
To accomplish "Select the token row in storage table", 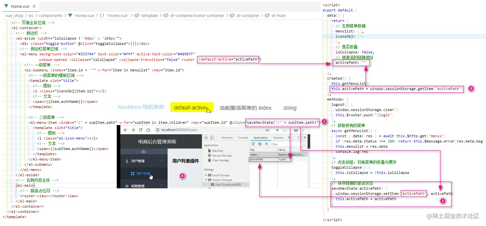I will (278, 155).
